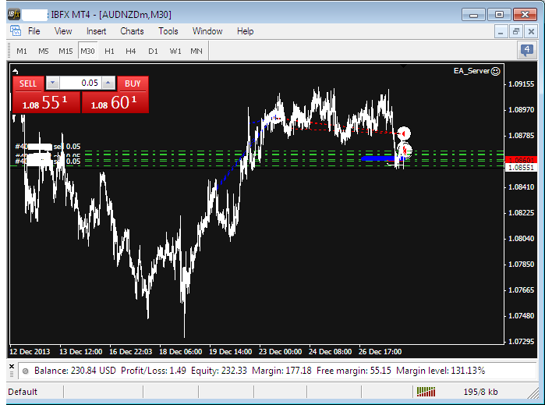545x405 pixels.
Task: Switch to M30 timeframe
Action: (87, 51)
